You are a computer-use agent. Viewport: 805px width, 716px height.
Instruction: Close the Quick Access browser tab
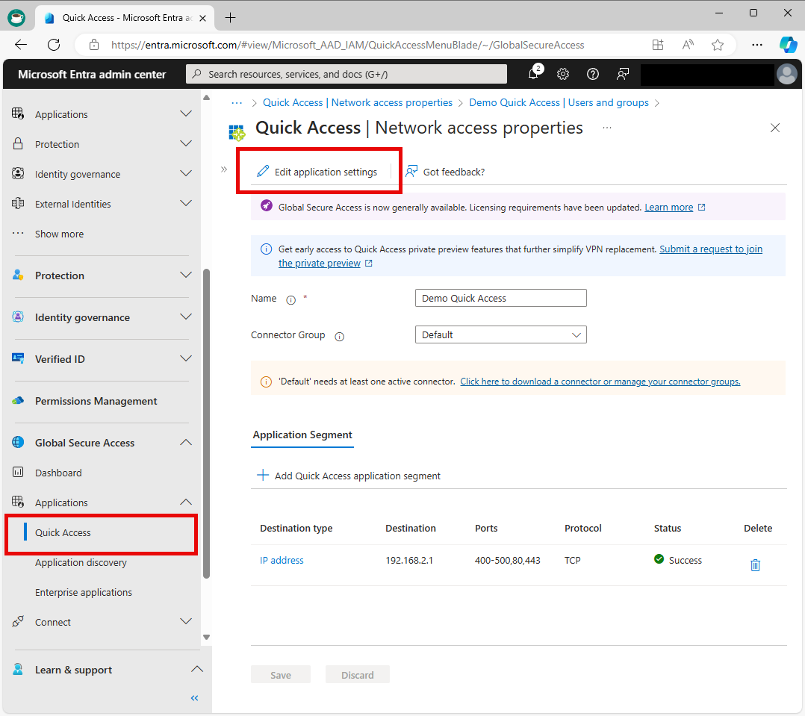[203, 18]
